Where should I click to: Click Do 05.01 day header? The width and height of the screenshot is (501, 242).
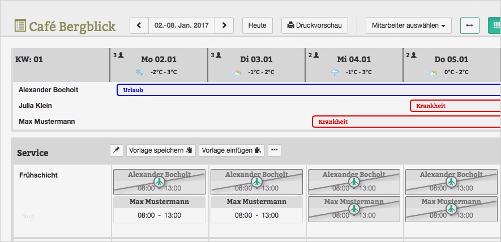click(452, 59)
